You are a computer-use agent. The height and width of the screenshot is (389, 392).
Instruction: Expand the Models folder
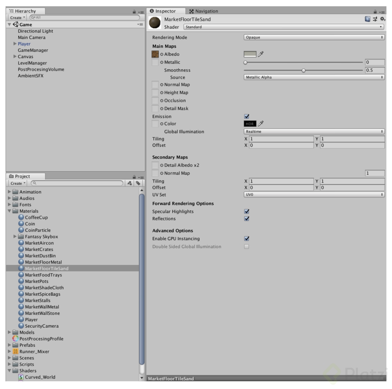click(9, 332)
